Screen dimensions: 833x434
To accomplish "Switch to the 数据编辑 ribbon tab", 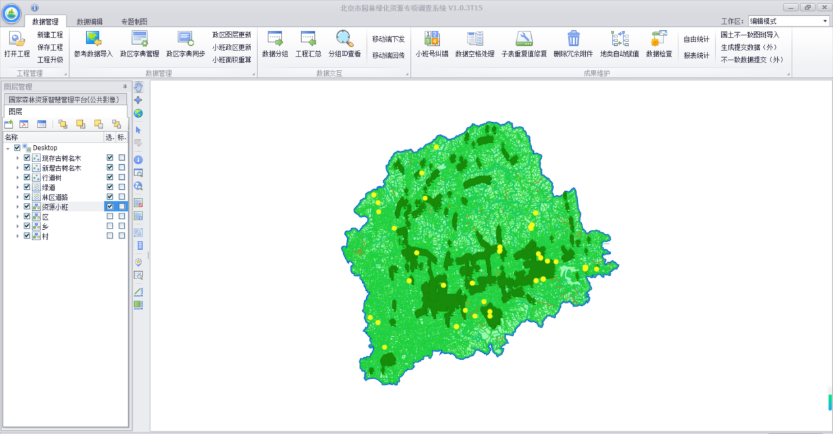I will 89,22.
